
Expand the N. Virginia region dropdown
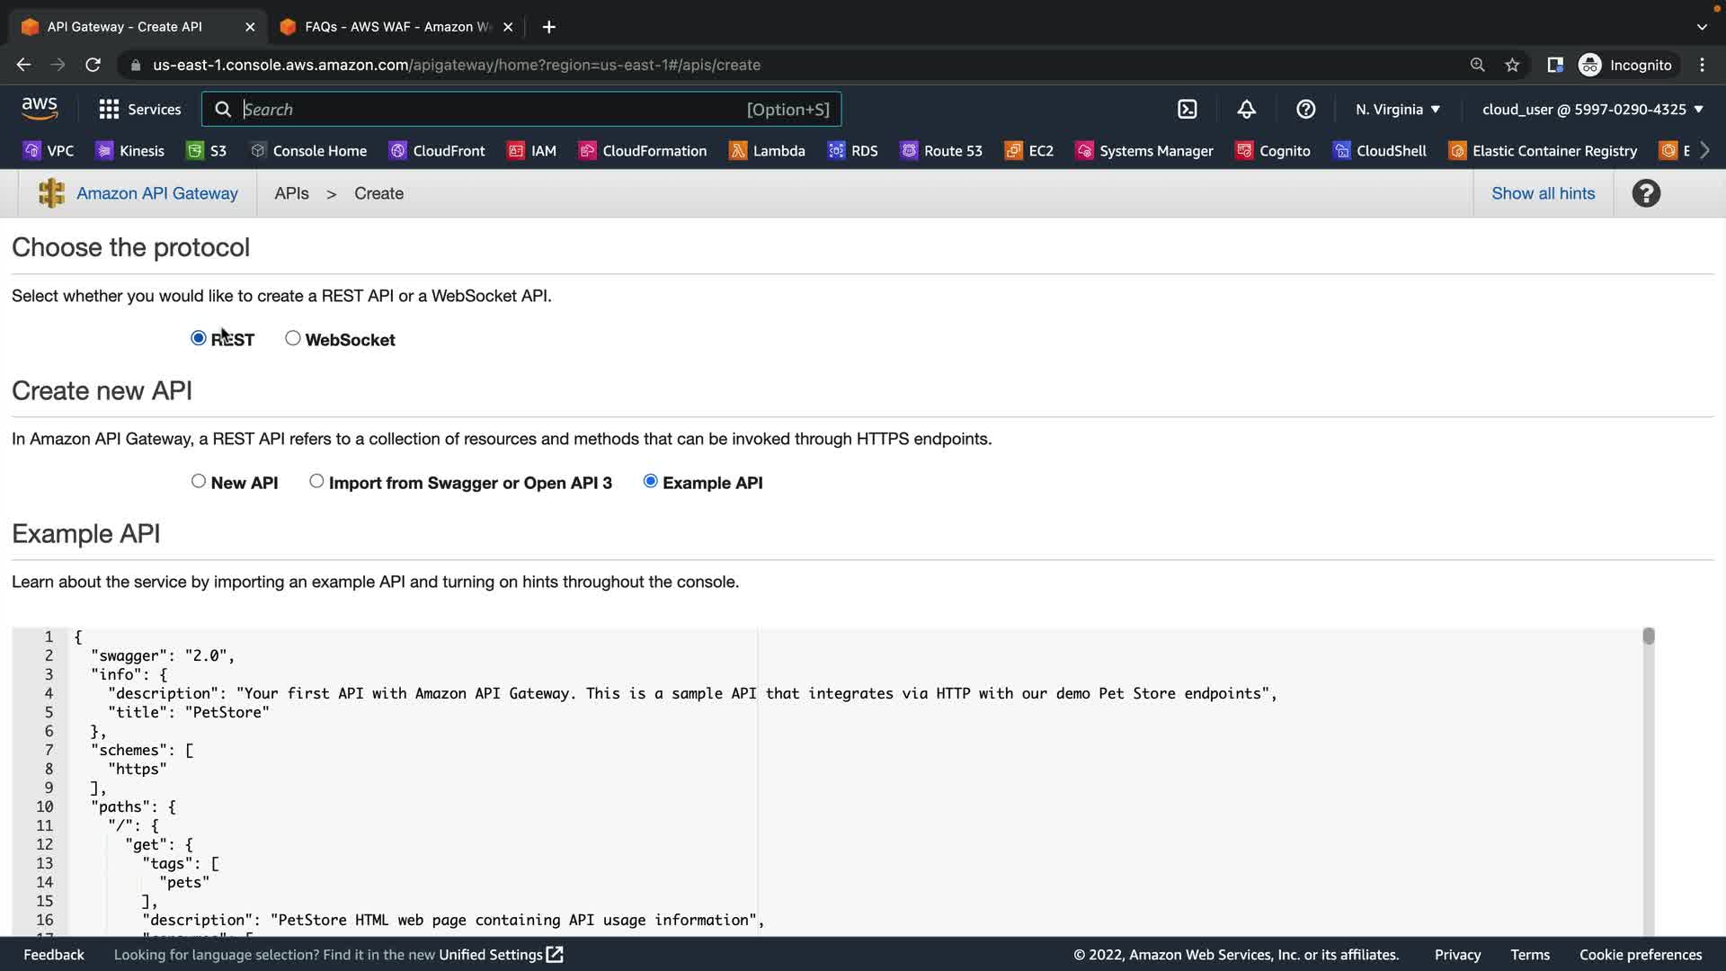[1397, 110]
